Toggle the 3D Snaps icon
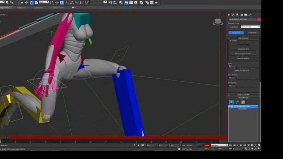Screen dimensions: 283x159 pyautogui.click(x=67, y=3)
